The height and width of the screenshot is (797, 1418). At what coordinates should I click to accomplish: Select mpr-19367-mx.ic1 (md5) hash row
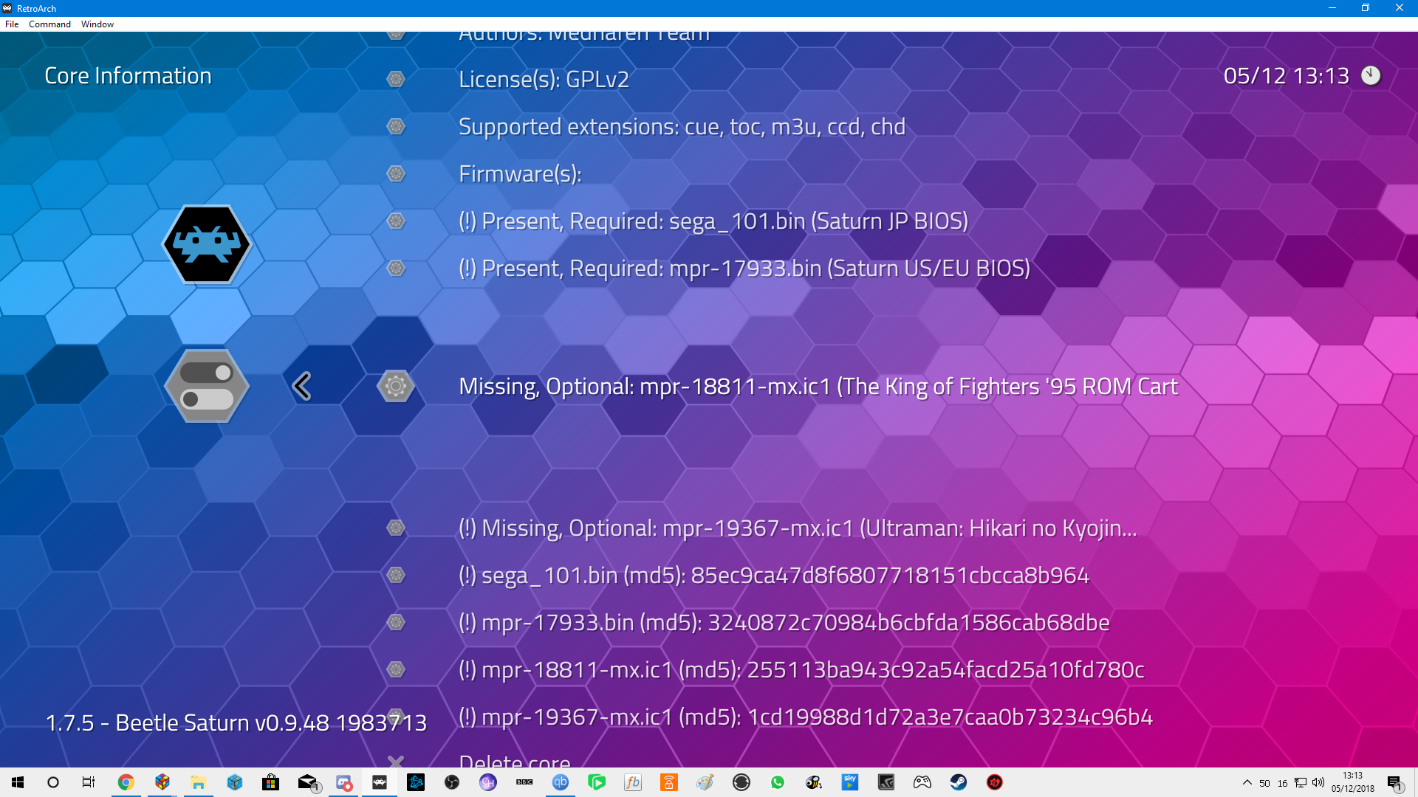(805, 717)
